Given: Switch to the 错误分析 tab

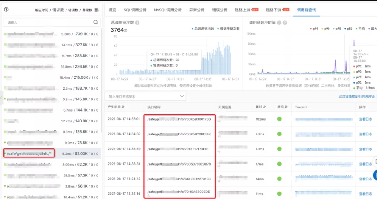Looking at the screenshot, I should (220, 10).
